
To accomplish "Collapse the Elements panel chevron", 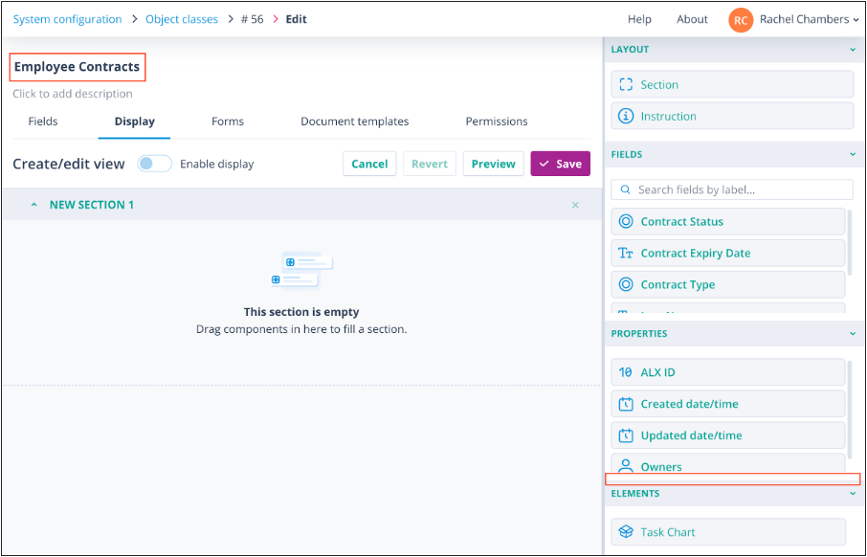I will 852,494.
